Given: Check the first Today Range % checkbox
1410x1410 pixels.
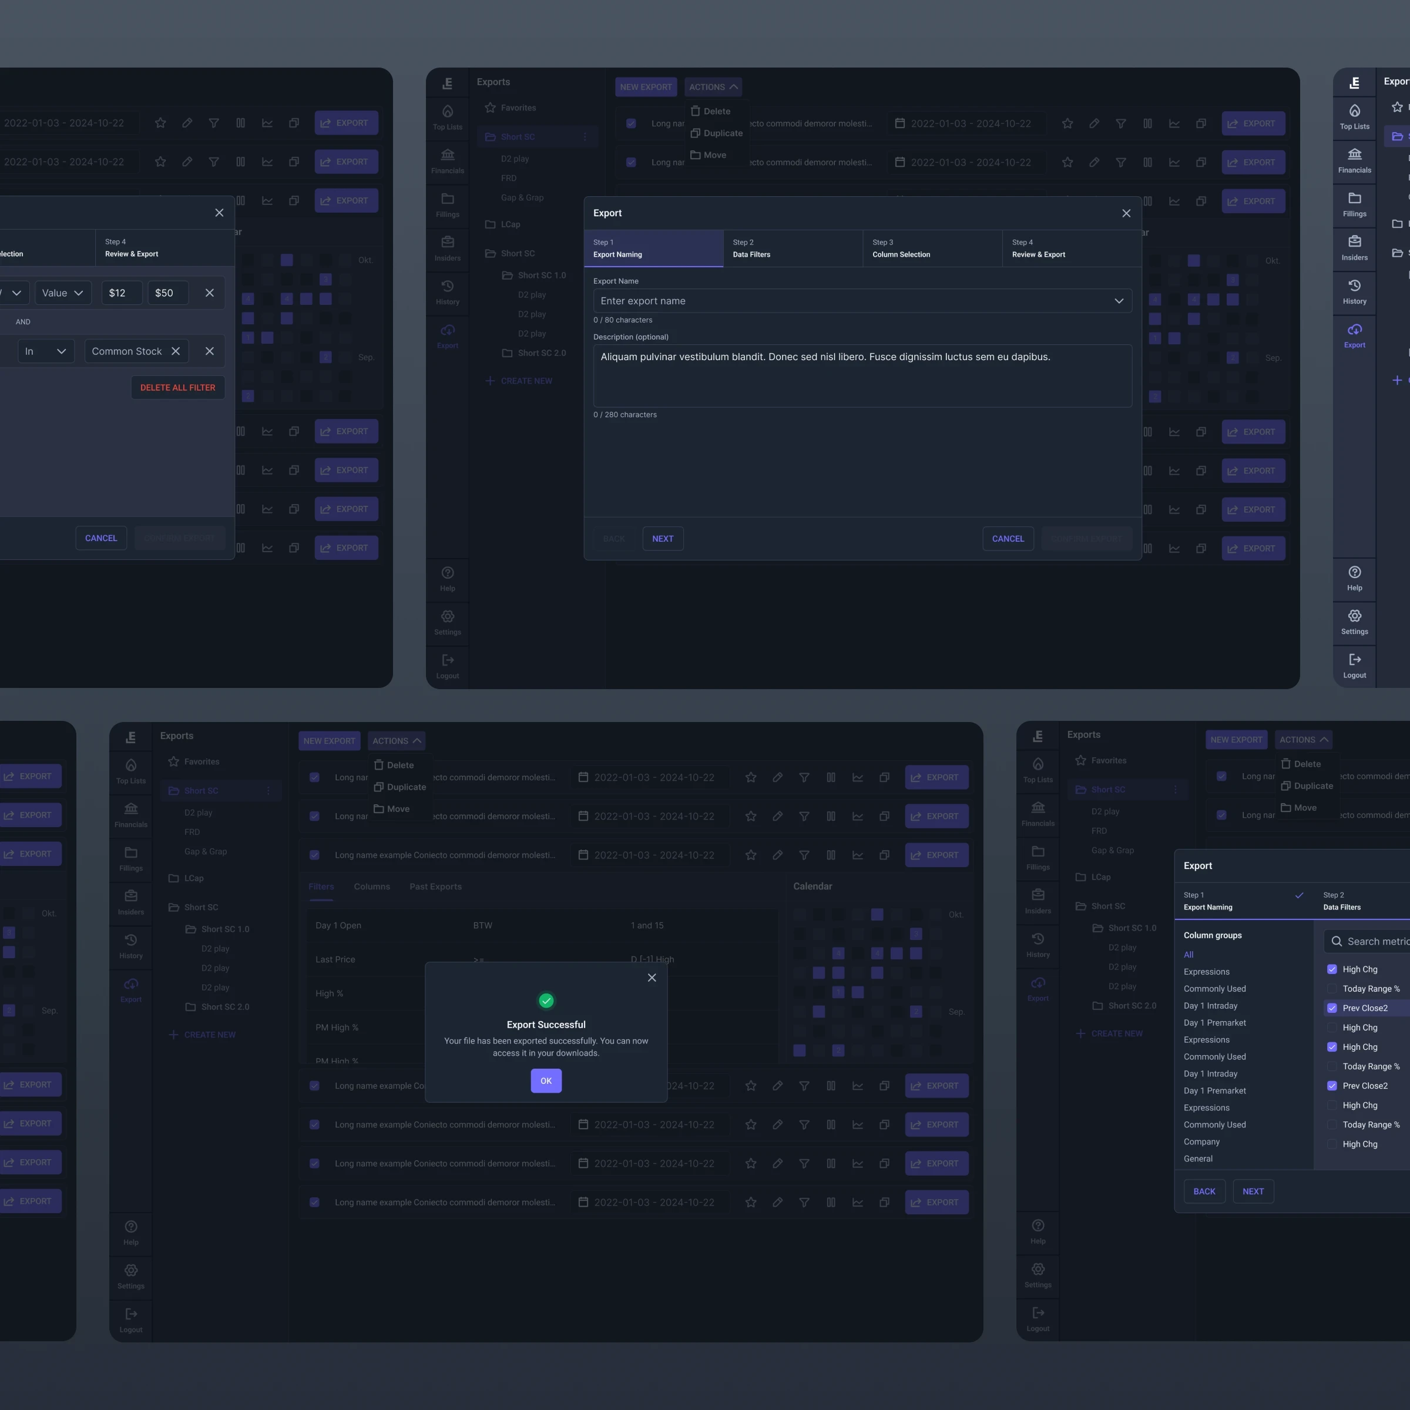Looking at the screenshot, I should (x=1332, y=989).
